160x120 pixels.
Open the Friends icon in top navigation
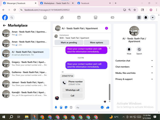point(62,18)
